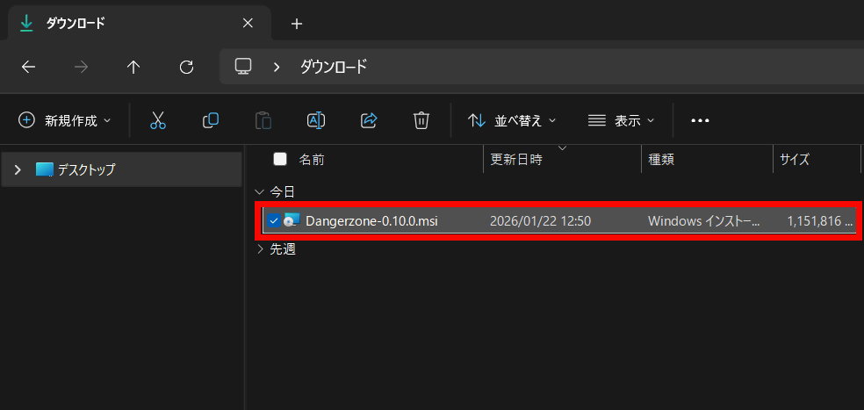
Task: Click the Cut scissors icon
Action: point(158,120)
